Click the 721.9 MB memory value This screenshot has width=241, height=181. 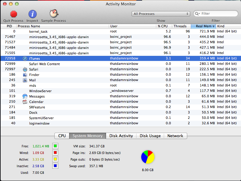click(x=207, y=31)
